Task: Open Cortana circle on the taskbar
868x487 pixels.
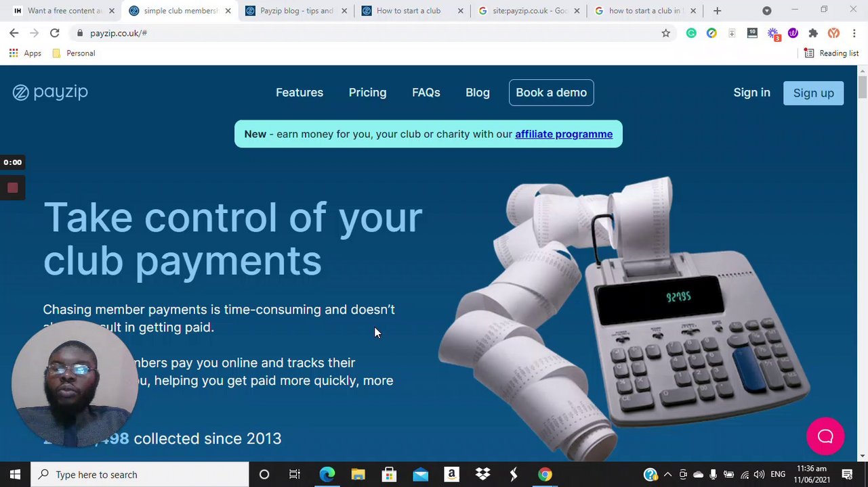Action: (264, 474)
